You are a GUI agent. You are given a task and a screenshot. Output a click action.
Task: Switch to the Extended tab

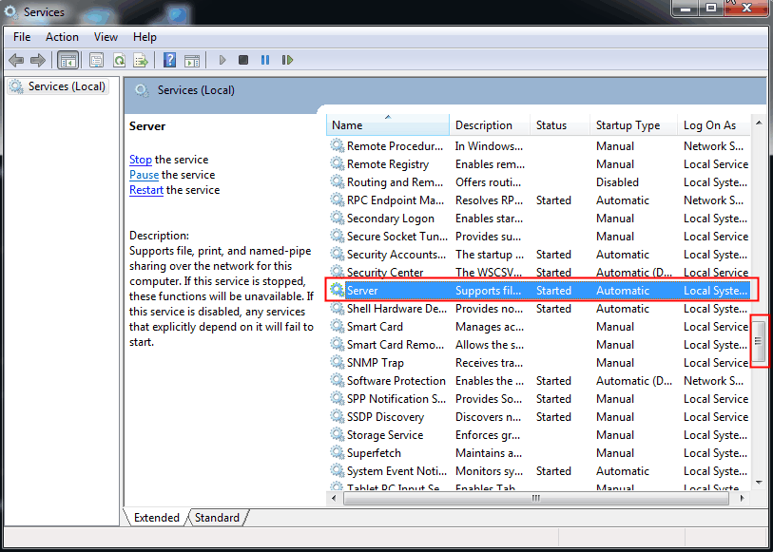[157, 518]
